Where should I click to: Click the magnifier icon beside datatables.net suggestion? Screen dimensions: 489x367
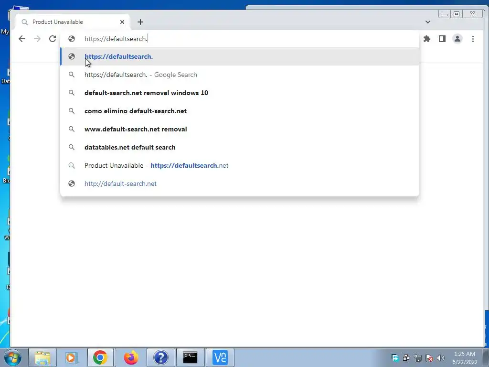point(72,147)
